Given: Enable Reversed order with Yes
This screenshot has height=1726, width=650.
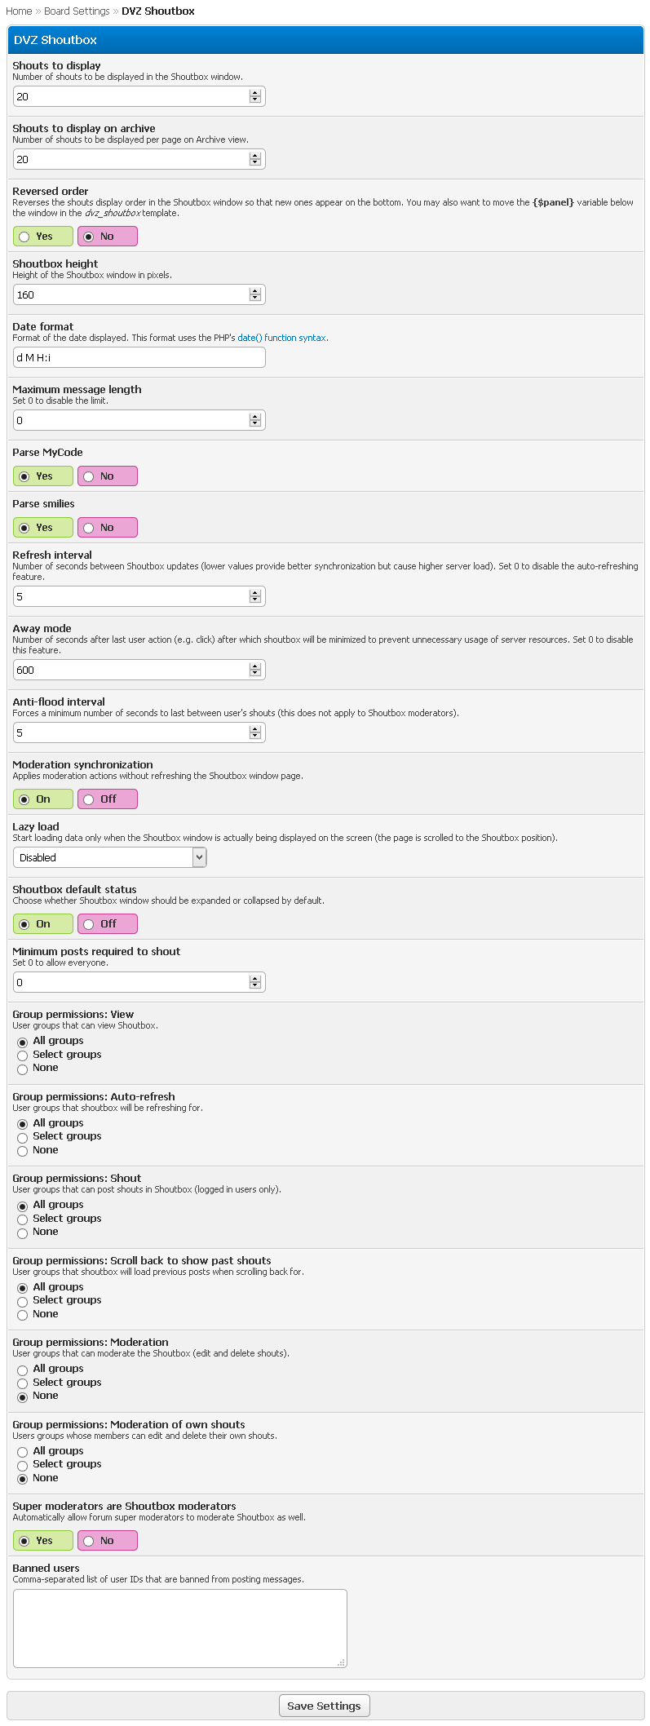Looking at the screenshot, I should (24, 237).
